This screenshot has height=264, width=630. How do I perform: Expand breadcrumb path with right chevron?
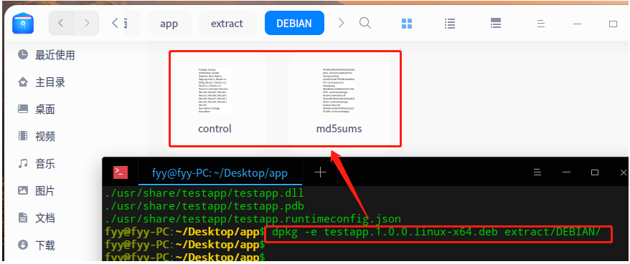click(x=341, y=23)
